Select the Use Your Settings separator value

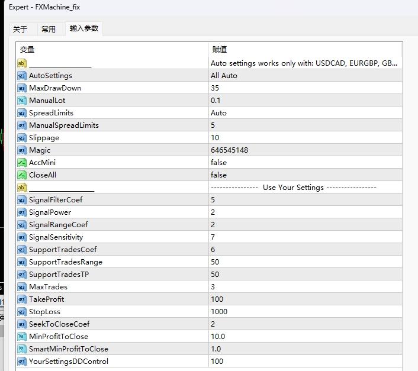click(294, 188)
